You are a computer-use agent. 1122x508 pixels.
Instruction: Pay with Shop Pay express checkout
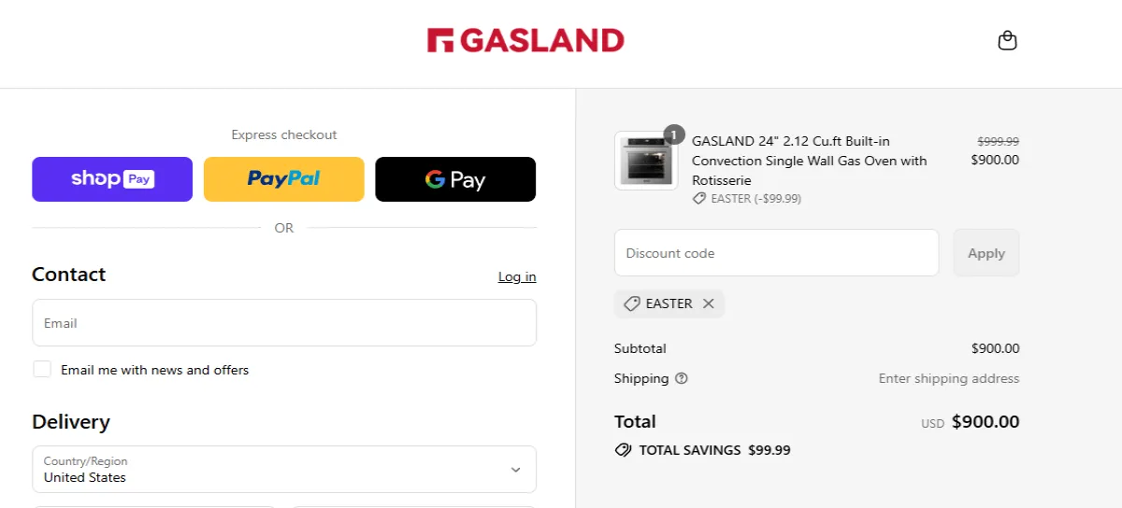click(112, 179)
